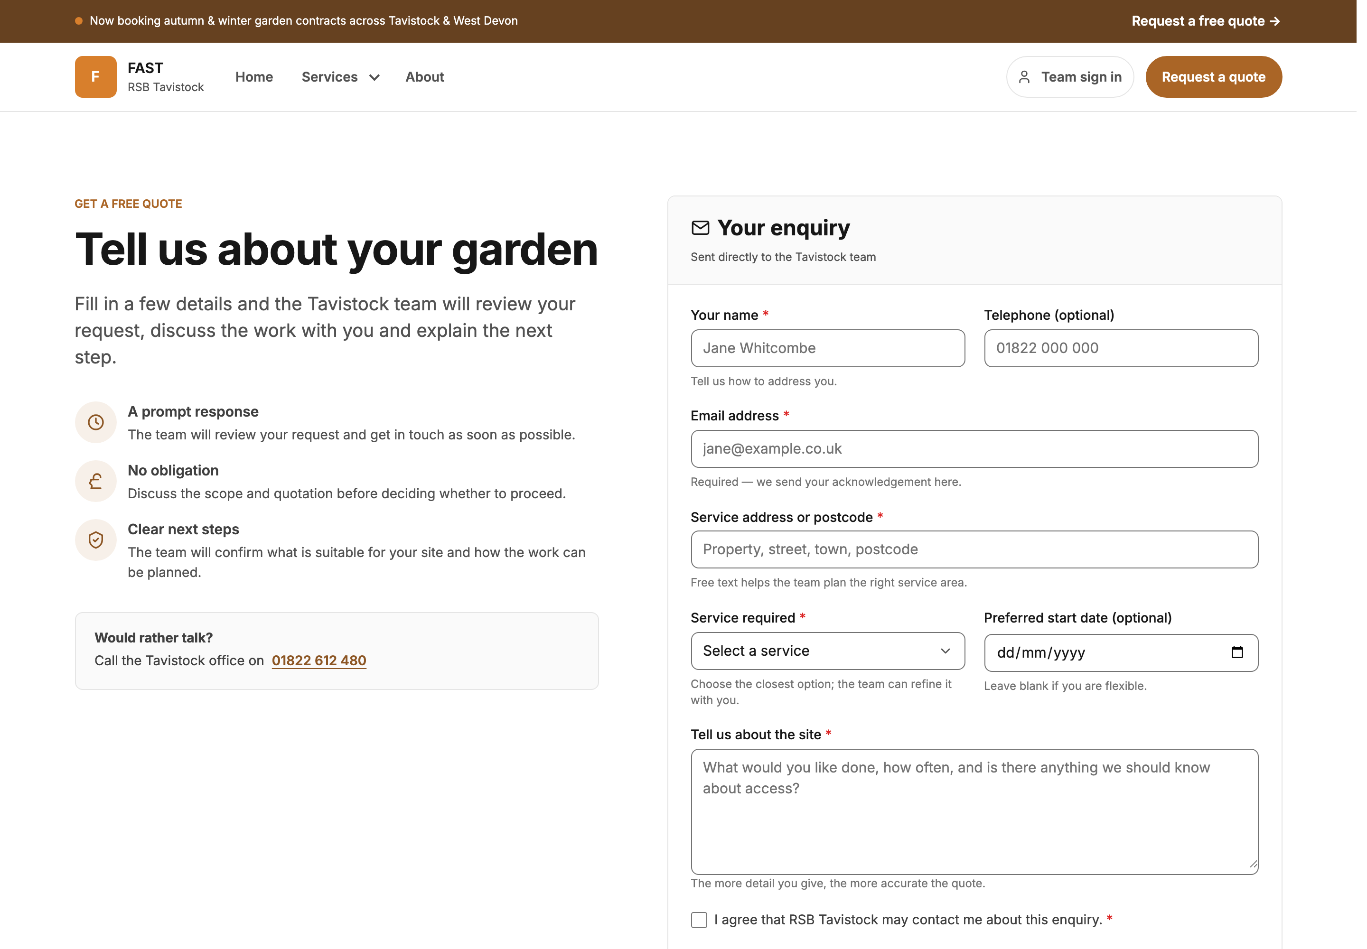The image size is (1367, 949).
Task: Click the FAST RSB Tavistock brand name
Action: 165,77
